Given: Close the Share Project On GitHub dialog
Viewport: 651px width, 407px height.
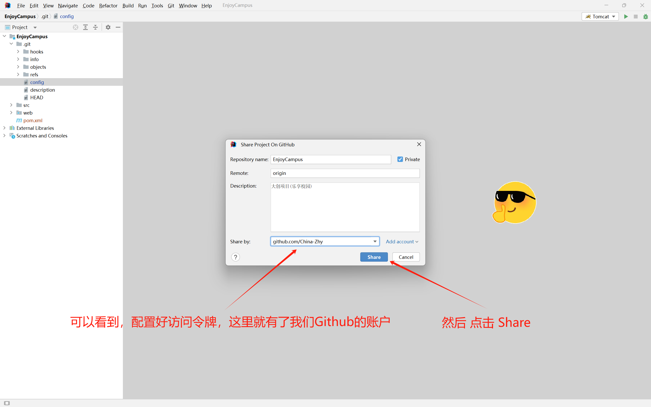Looking at the screenshot, I should 419,144.
